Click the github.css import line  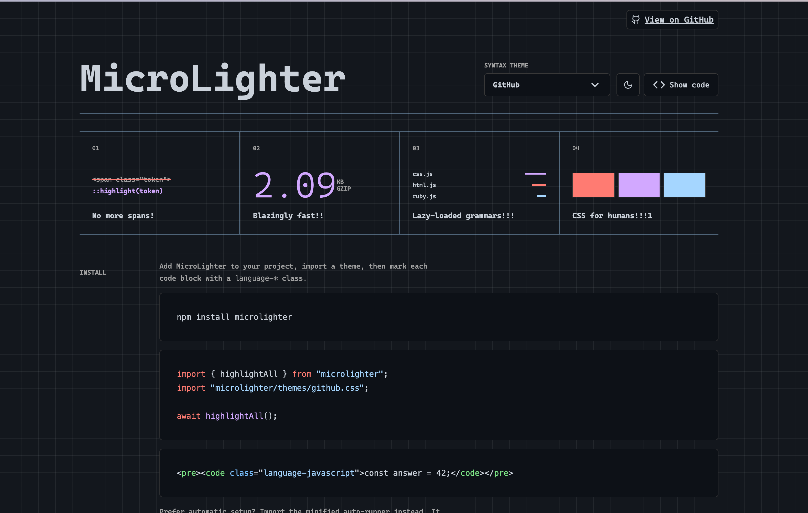[x=272, y=388]
